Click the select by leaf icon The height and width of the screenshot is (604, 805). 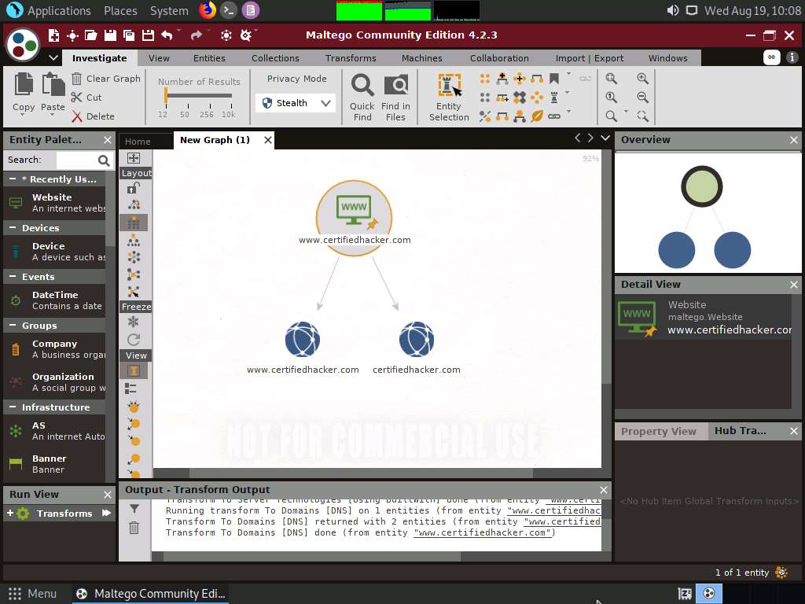point(537,116)
